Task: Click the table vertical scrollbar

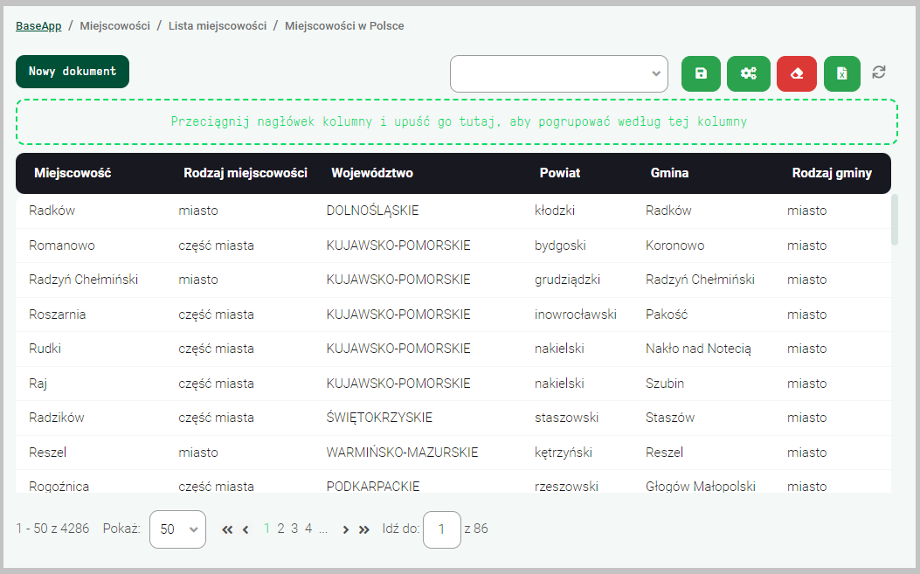Action: tap(894, 220)
